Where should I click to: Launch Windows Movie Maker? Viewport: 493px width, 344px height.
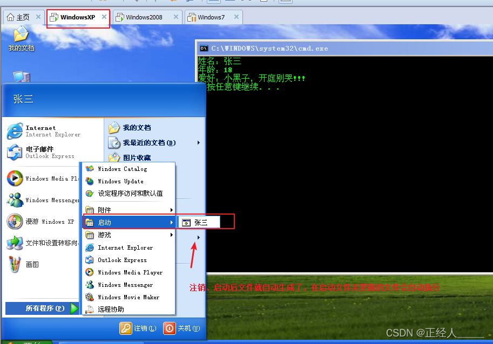pyautogui.click(x=129, y=297)
